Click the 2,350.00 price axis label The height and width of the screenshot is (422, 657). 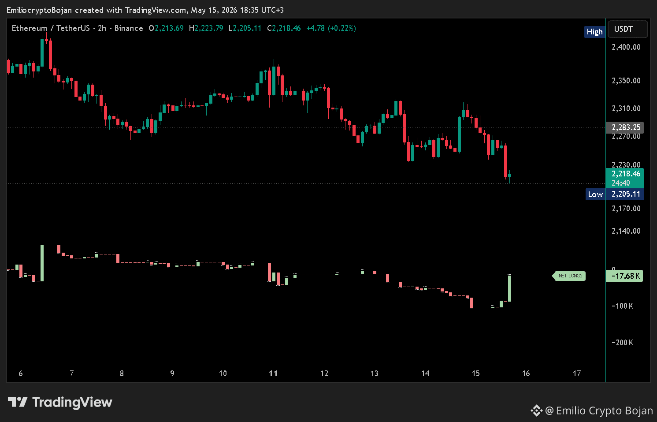point(626,81)
